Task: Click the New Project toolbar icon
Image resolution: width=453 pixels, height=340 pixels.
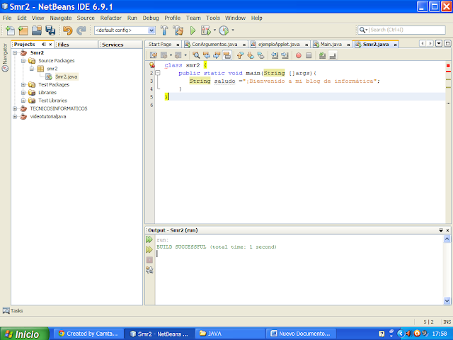Action: [x=23, y=30]
